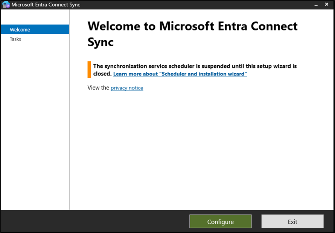Click the orange warning indicator bar
This screenshot has width=335, height=233.
click(89, 70)
